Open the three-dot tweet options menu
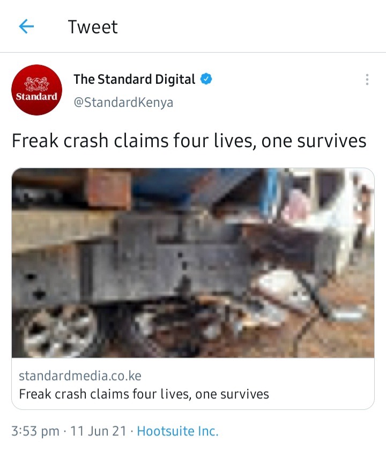The height and width of the screenshot is (450, 386). click(x=367, y=79)
